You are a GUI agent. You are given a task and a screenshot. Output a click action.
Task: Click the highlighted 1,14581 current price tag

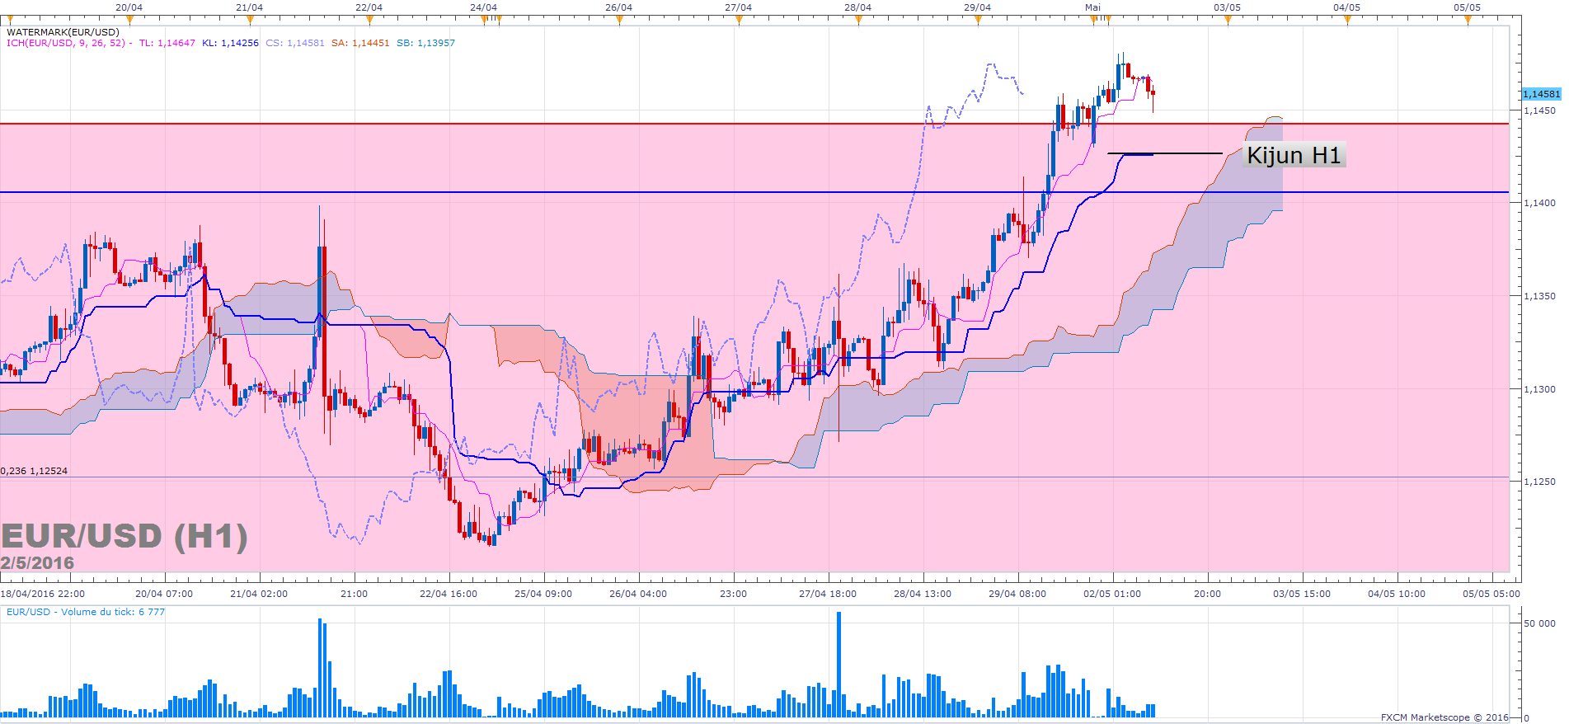(1540, 94)
